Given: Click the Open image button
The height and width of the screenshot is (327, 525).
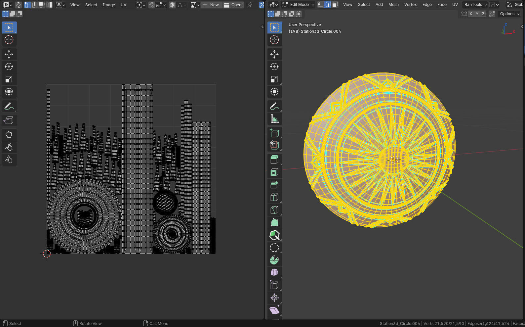Looking at the screenshot, I should point(233,5).
